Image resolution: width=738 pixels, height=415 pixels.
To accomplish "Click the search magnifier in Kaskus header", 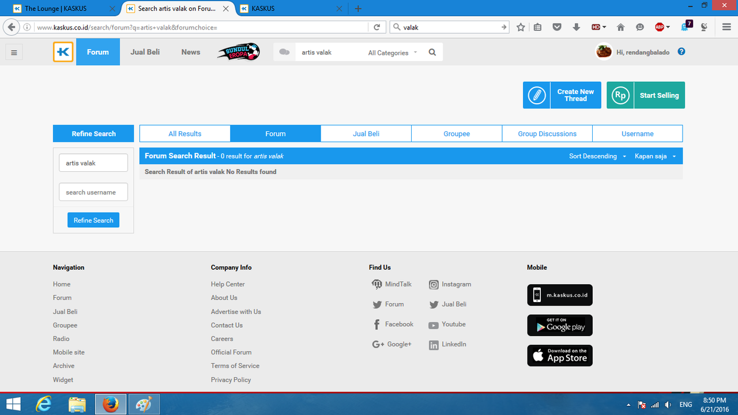I will [432, 52].
